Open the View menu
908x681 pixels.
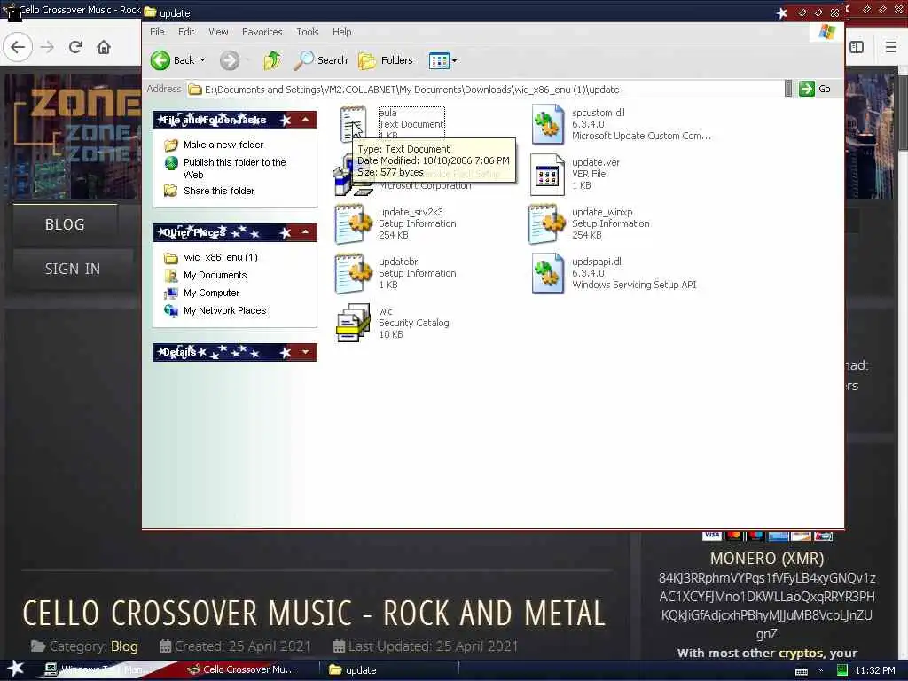(x=218, y=32)
